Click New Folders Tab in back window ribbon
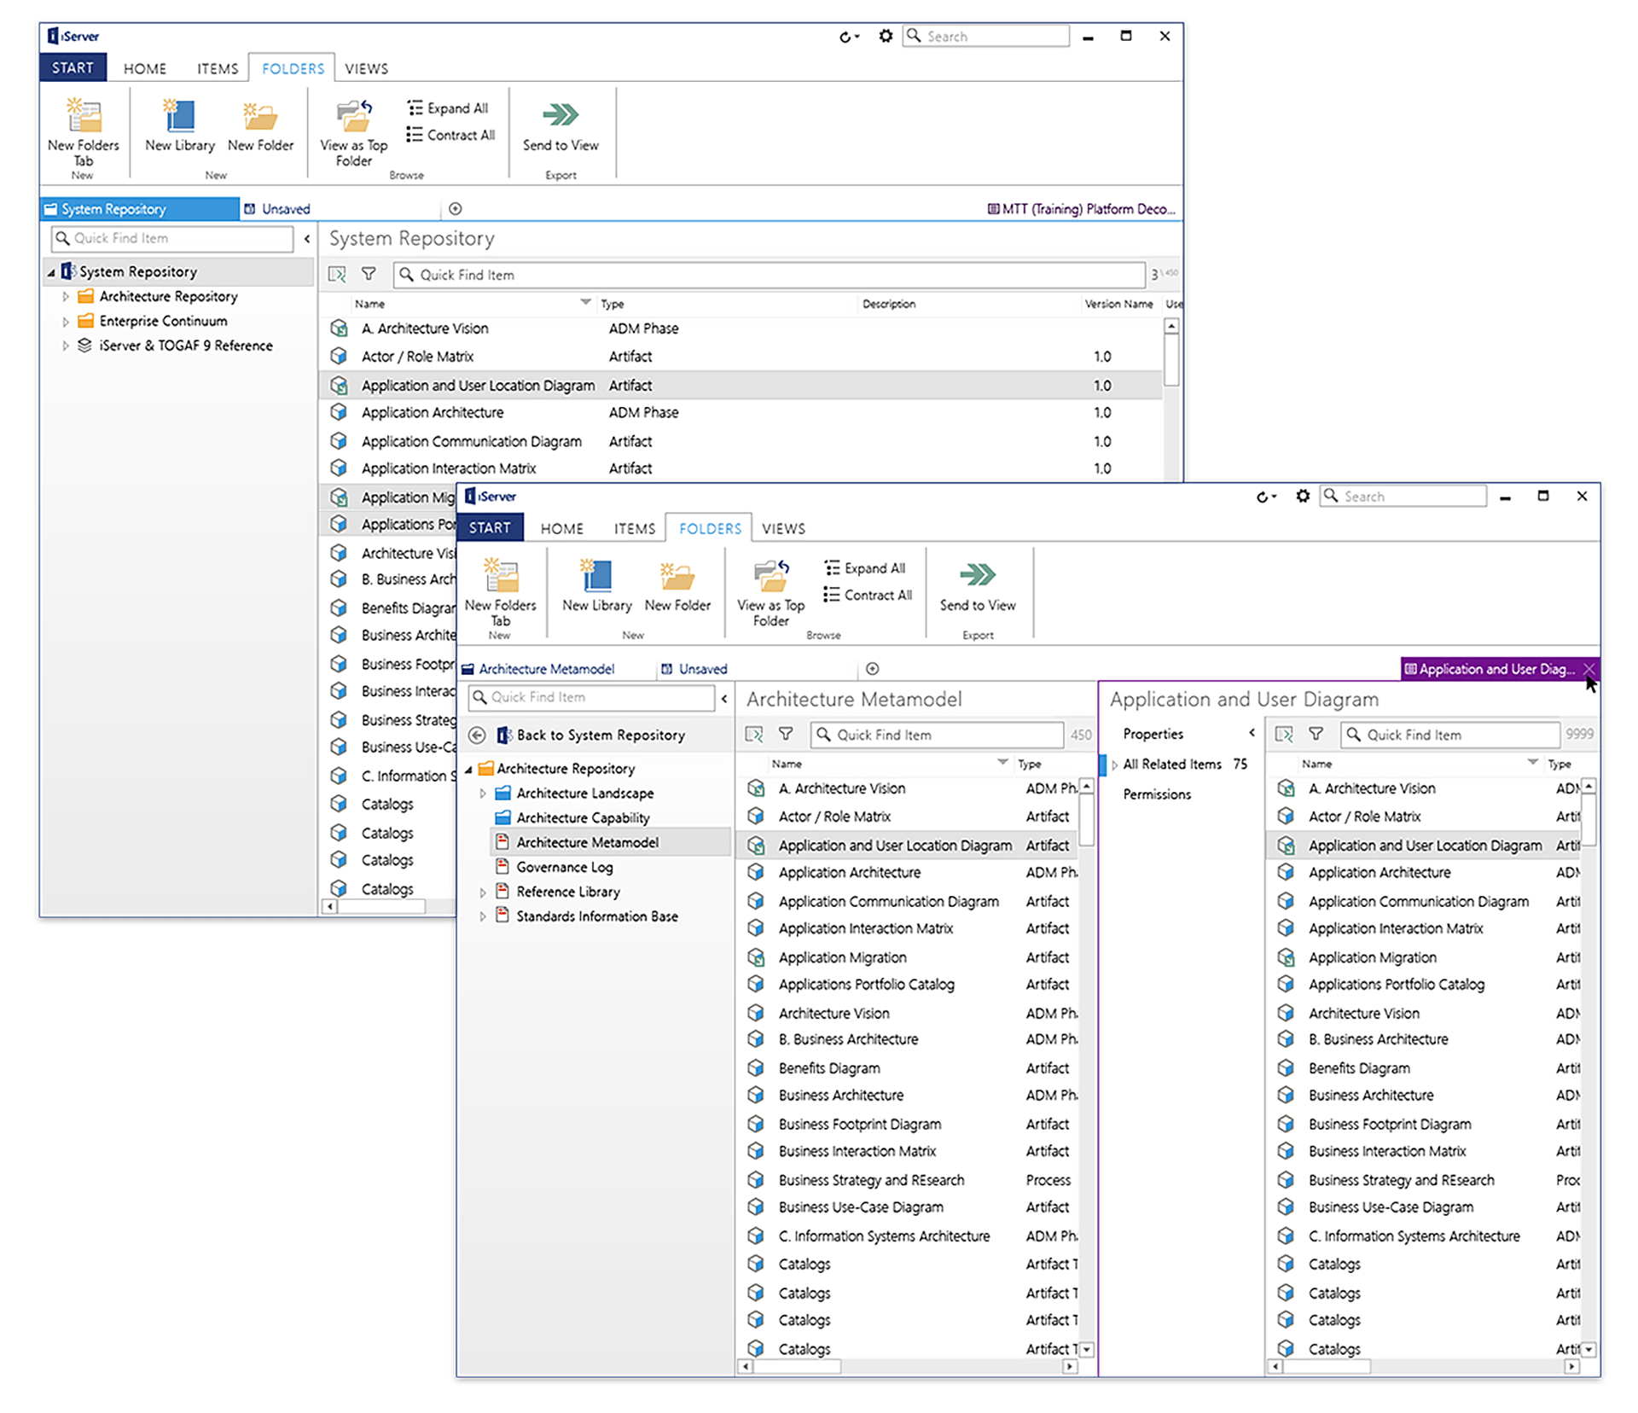1638x1413 pixels. click(x=84, y=133)
